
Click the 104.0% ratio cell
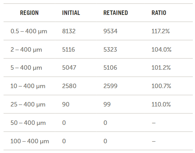tap(161, 50)
